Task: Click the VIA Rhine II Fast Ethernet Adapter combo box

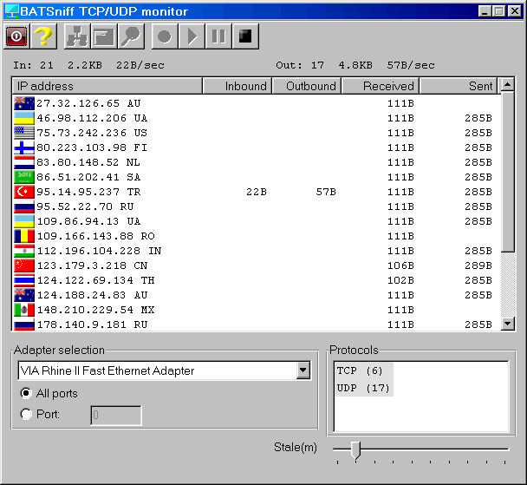Action: pyautogui.click(x=165, y=370)
